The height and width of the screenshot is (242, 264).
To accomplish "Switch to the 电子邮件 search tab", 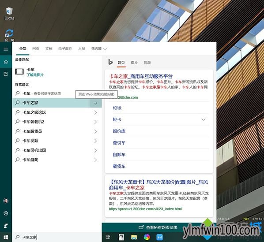I will 65,49.
